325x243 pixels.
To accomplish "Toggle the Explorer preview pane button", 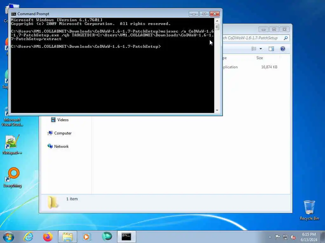I will tap(271, 49).
